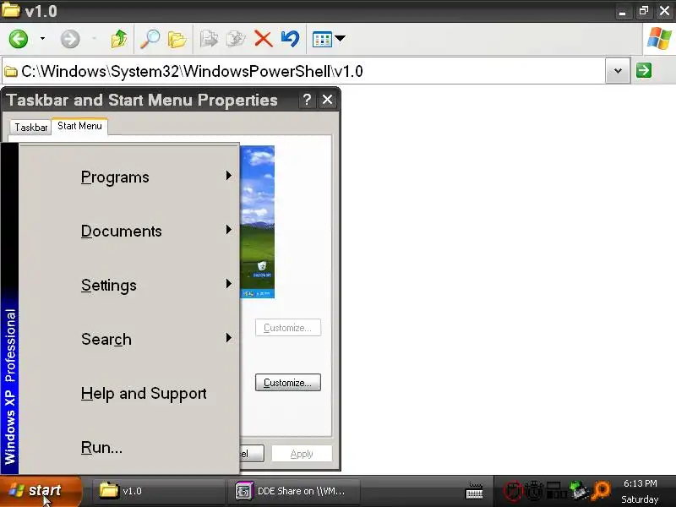Click the Apply button in the dialog
Screen dimensions: 676x507
pyautogui.click(x=302, y=454)
